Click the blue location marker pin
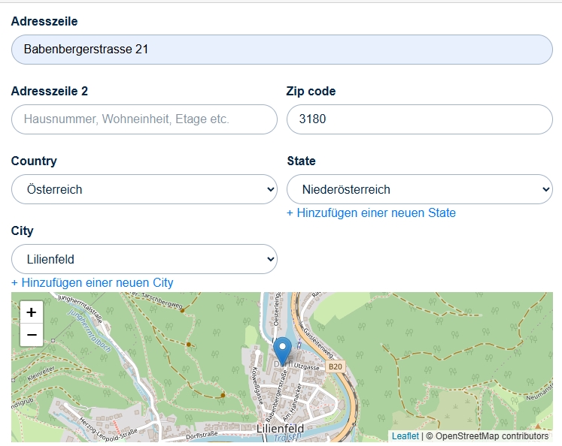The width and height of the screenshot is (562, 446). click(x=282, y=351)
